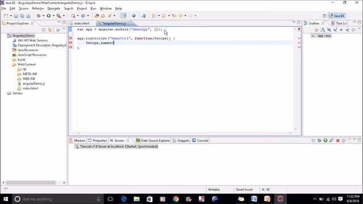Click the Save All icon in toolbar
363x204 pixels.
point(22,16)
